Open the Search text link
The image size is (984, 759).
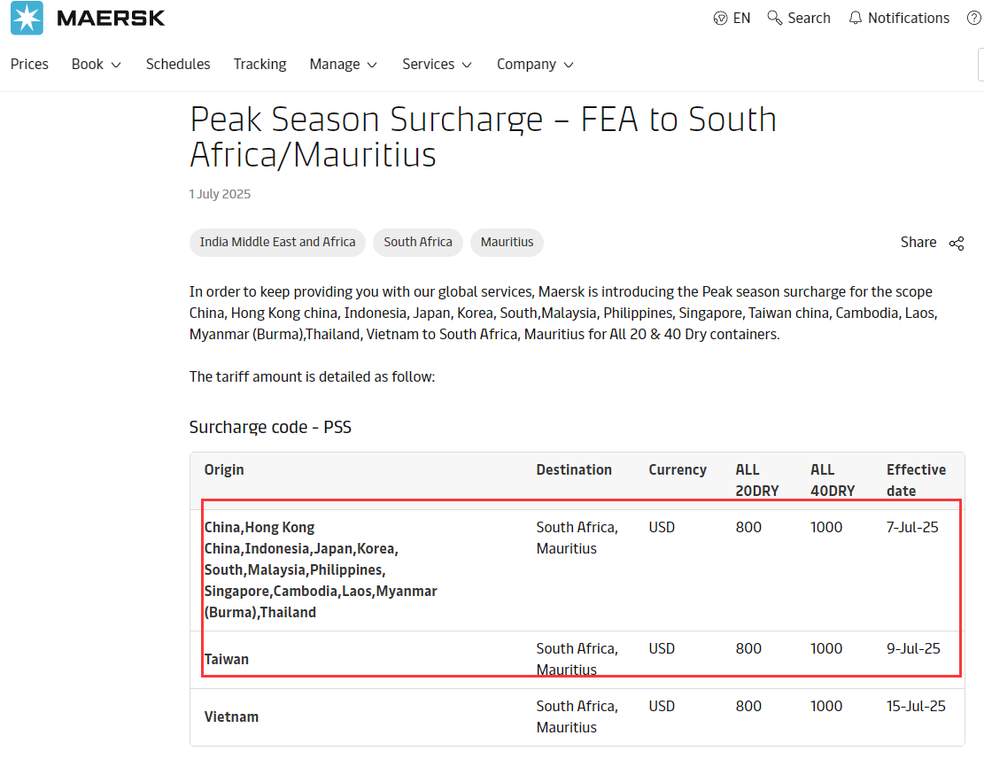[x=809, y=19]
